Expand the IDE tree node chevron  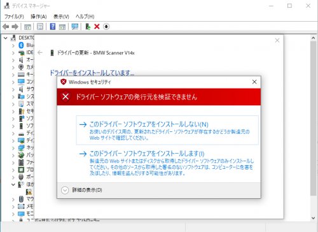pos(13,53)
